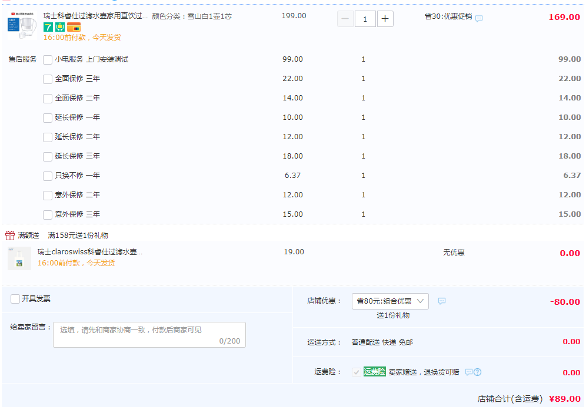Click the 省30:优惠促销 promotion text
This screenshot has height=407, width=586.
448,16
